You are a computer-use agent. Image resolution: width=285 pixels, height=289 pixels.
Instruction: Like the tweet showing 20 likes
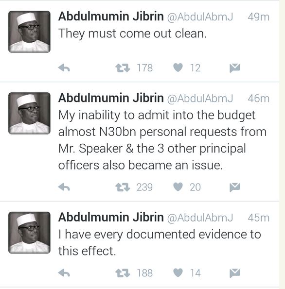point(178,187)
